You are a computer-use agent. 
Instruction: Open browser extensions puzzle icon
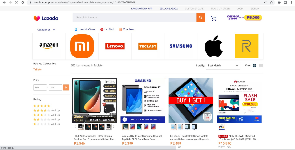coord(279,2)
